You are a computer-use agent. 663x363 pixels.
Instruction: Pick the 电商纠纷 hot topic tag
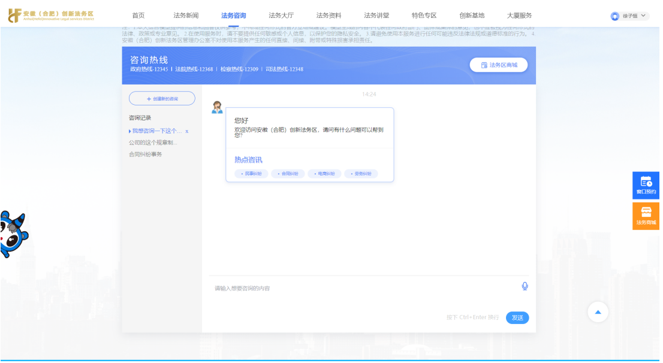[325, 174]
